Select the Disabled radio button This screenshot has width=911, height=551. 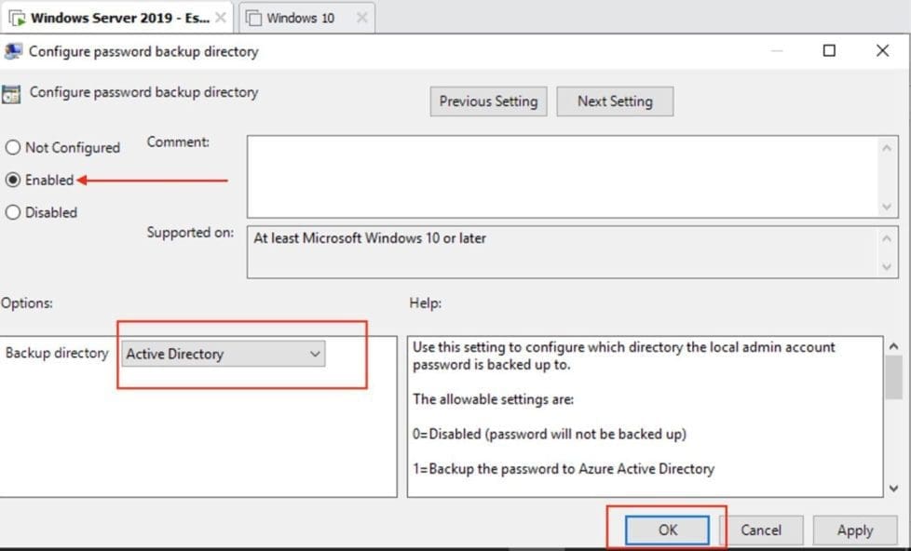point(12,212)
